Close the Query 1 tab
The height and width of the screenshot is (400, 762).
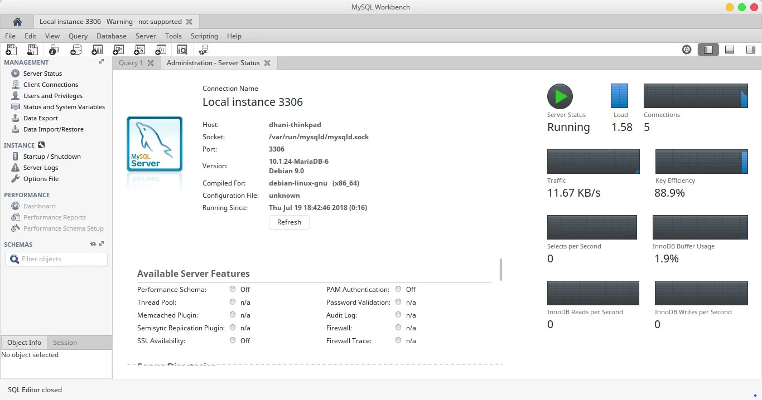pyautogui.click(x=151, y=63)
